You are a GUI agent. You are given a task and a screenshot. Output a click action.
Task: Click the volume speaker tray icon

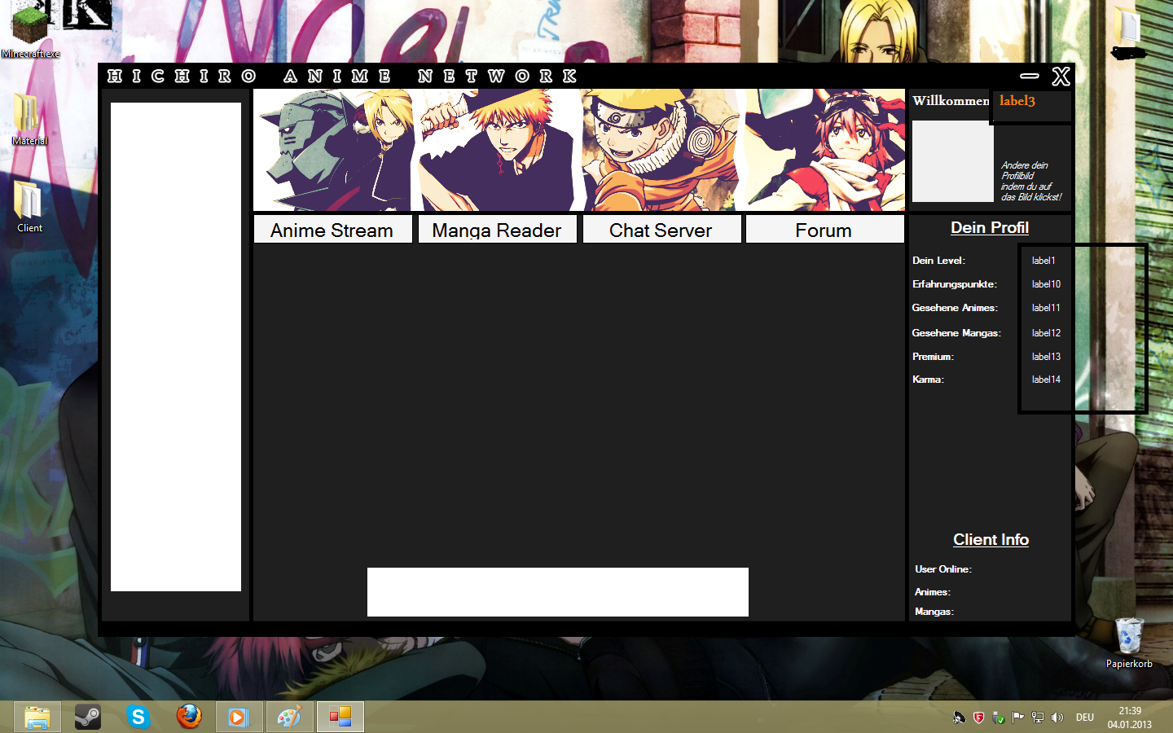click(x=1057, y=718)
